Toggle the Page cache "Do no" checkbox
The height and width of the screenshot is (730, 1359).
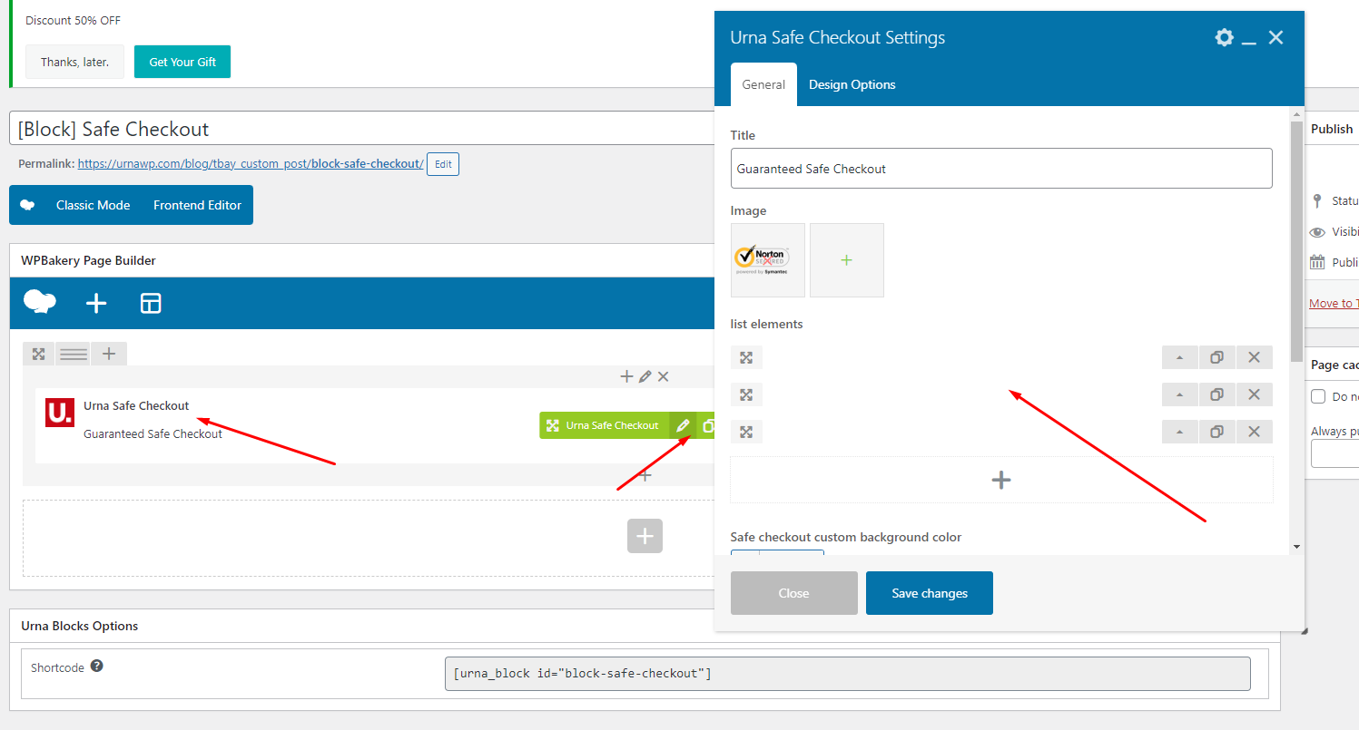click(x=1318, y=396)
